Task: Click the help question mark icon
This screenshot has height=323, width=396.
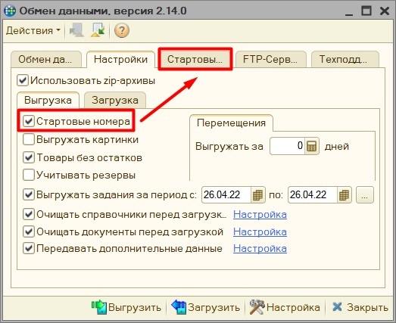Action: click(x=122, y=30)
